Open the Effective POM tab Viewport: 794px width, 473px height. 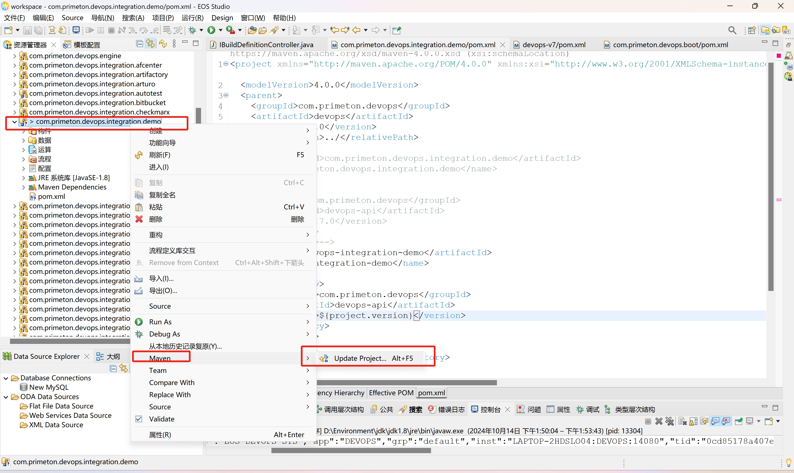click(391, 393)
